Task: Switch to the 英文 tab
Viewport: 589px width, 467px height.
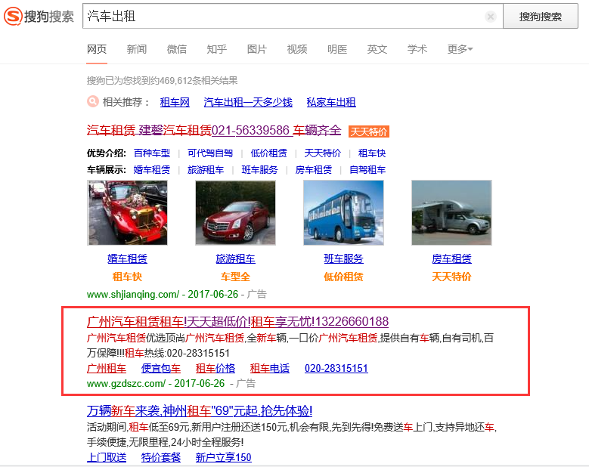Action: (x=377, y=49)
